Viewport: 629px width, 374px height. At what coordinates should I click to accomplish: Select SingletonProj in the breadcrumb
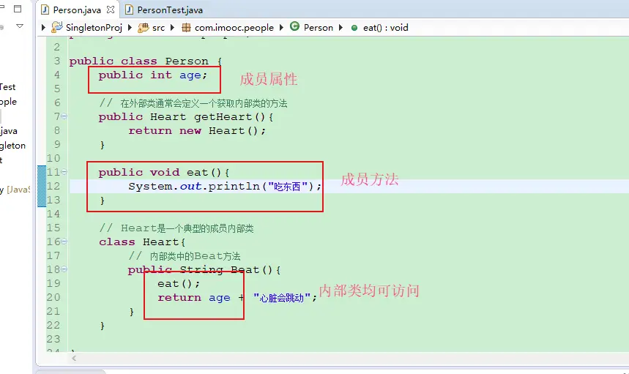click(x=94, y=28)
